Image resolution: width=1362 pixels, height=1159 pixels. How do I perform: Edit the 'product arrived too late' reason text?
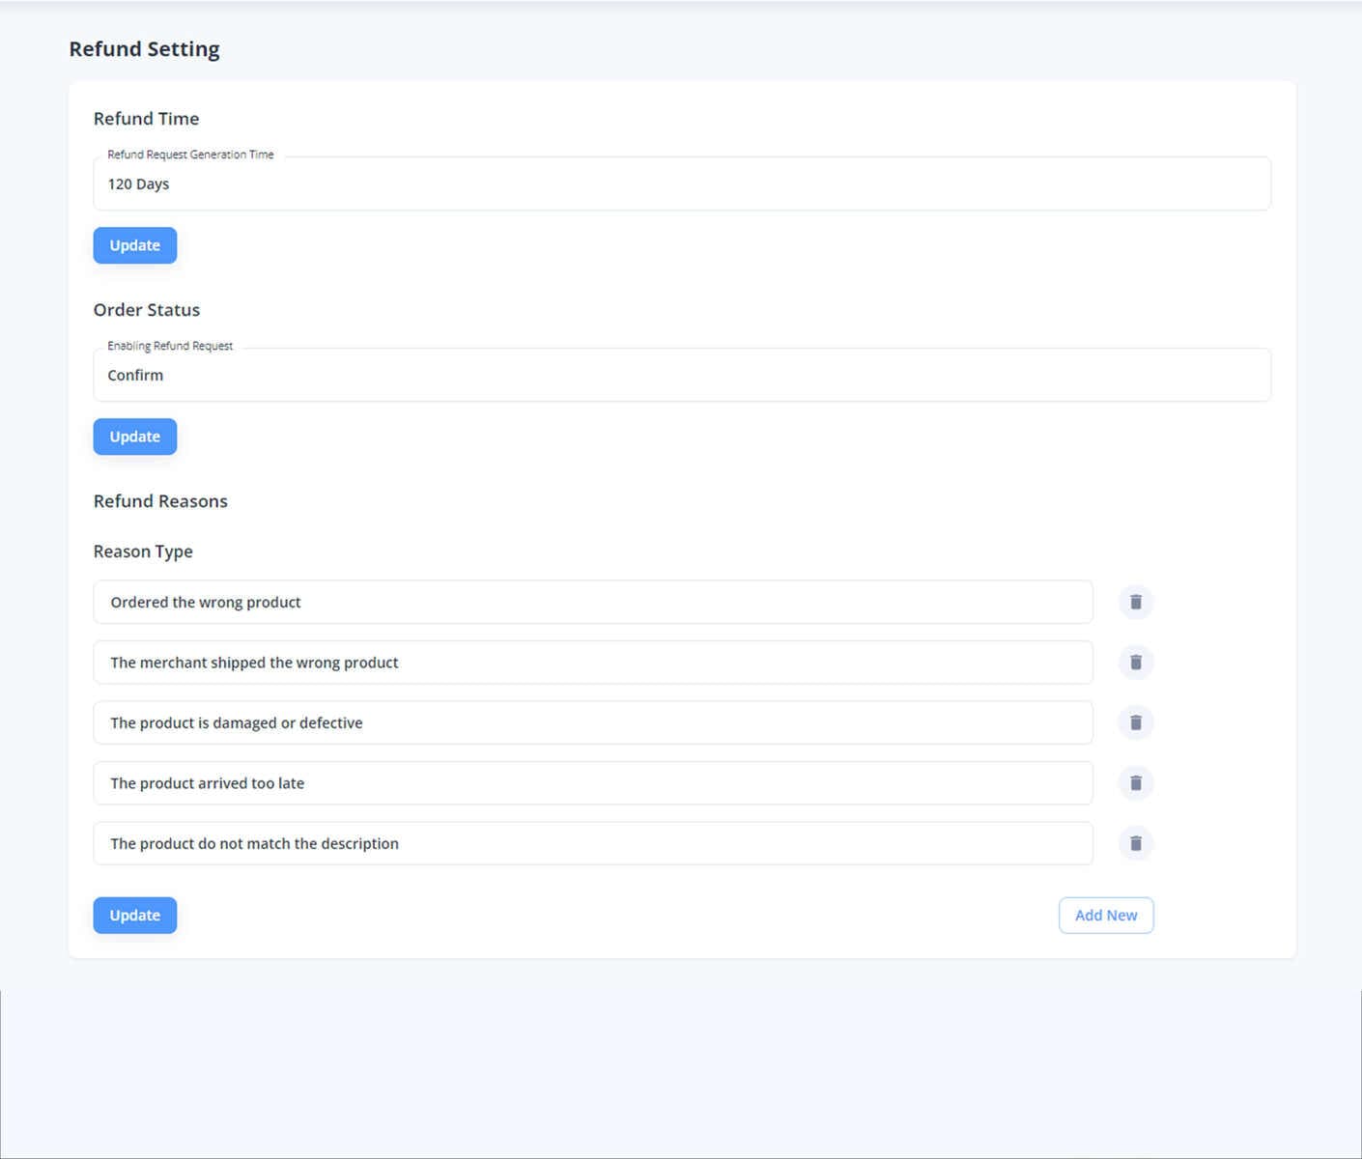coord(592,782)
